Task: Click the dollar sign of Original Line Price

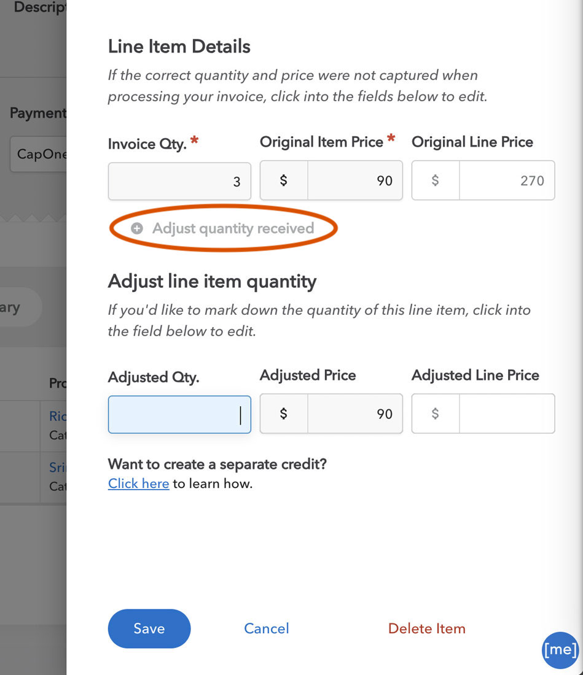Action: tap(435, 180)
